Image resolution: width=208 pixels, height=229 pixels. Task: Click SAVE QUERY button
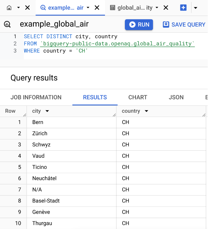[x=184, y=25]
